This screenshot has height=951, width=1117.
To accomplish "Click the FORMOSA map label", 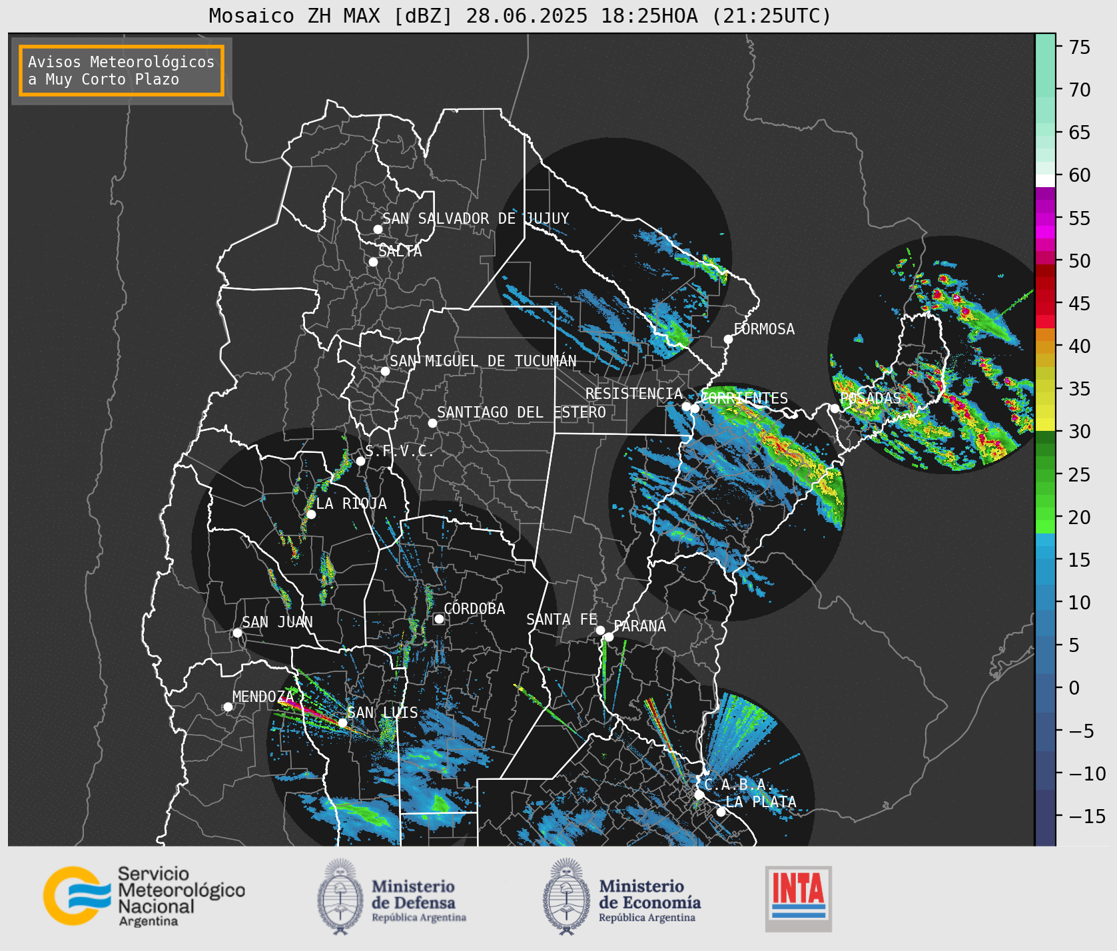I will tap(764, 329).
